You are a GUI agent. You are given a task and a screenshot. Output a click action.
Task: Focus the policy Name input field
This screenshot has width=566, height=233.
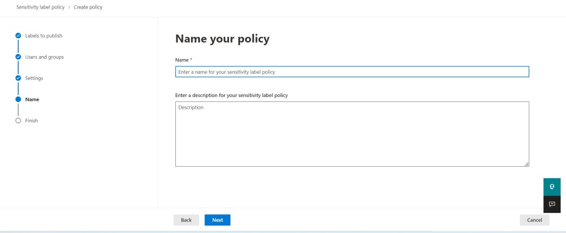[x=352, y=72]
